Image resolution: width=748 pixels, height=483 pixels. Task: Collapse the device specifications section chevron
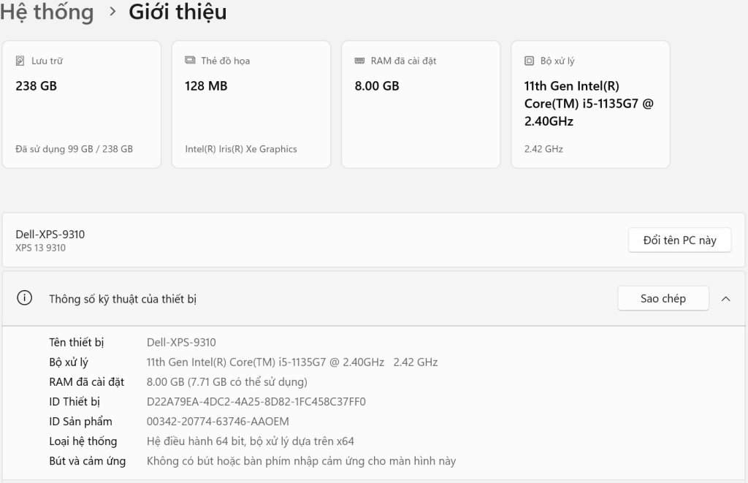725,299
